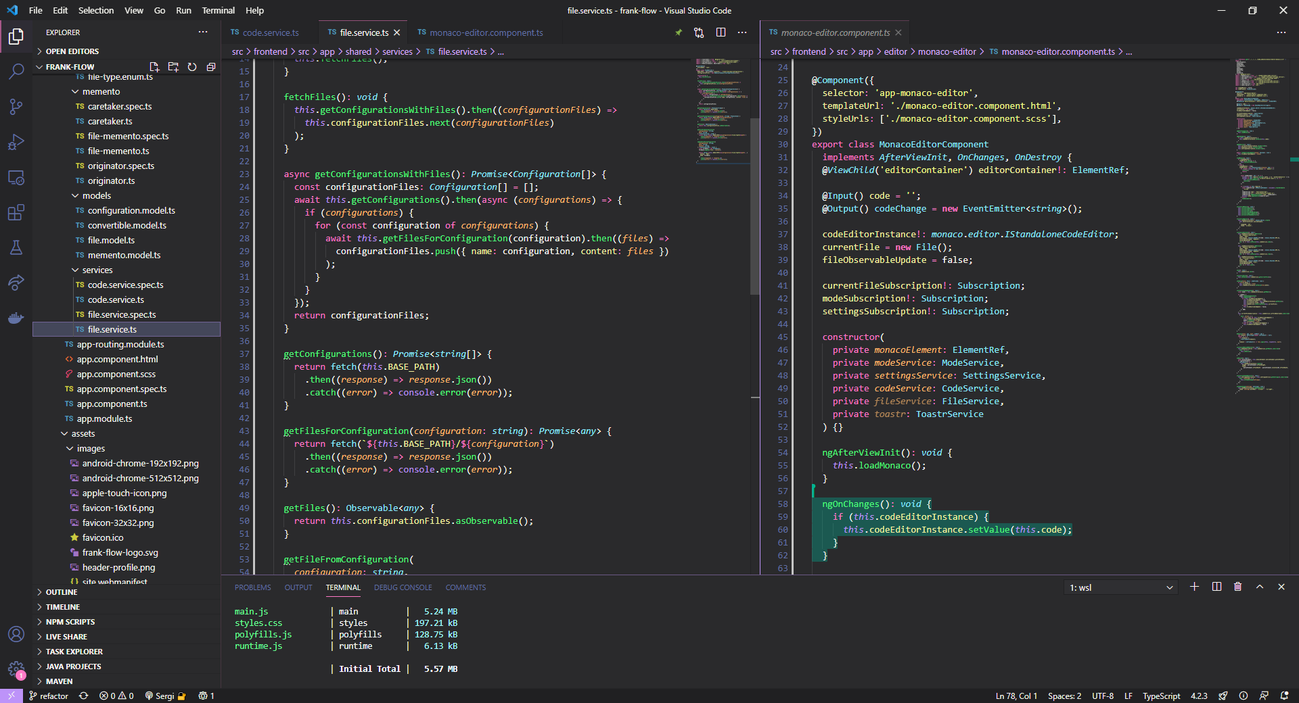Expand the OUTLINE section

pos(61,592)
